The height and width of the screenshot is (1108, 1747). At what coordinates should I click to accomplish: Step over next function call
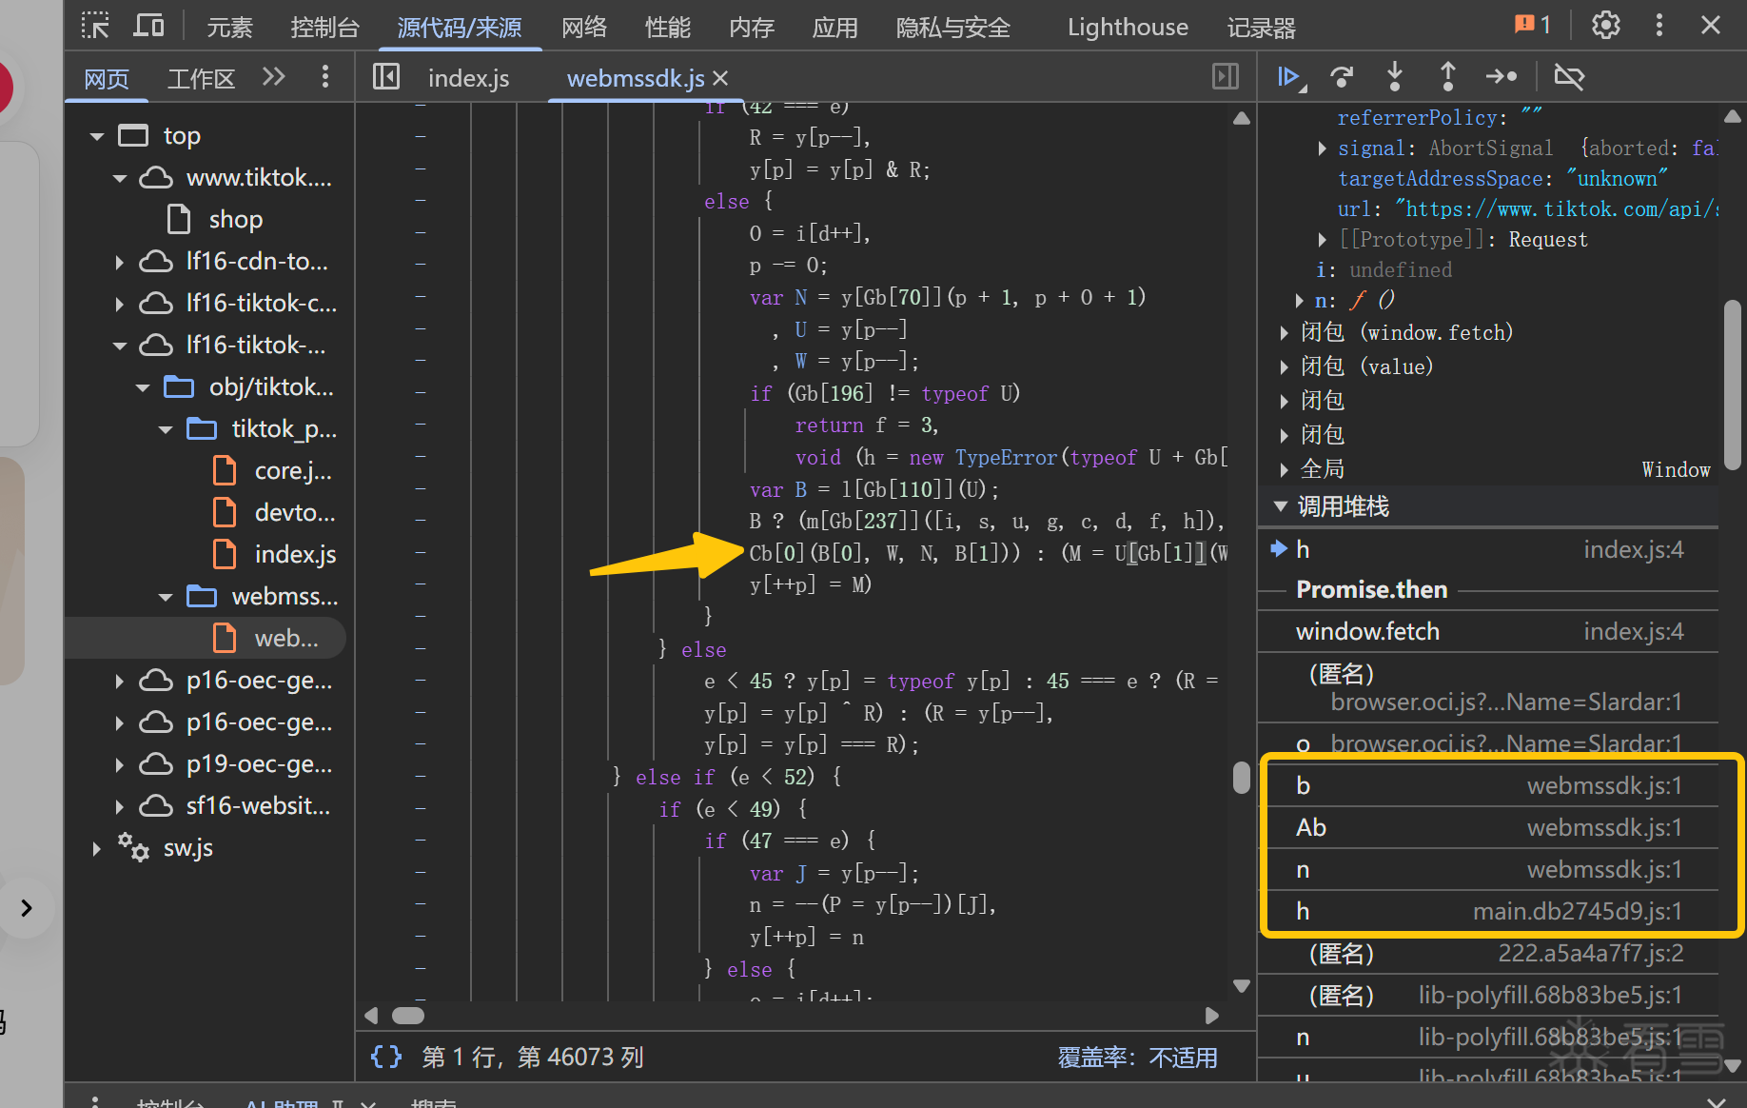click(1342, 77)
